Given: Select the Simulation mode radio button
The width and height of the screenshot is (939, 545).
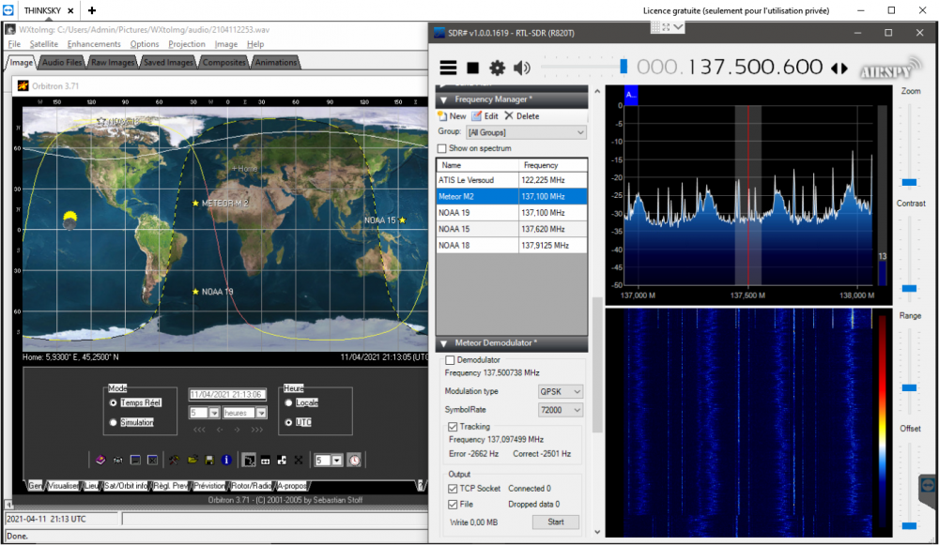Looking at the screenshot, I should tap(114, 422).
